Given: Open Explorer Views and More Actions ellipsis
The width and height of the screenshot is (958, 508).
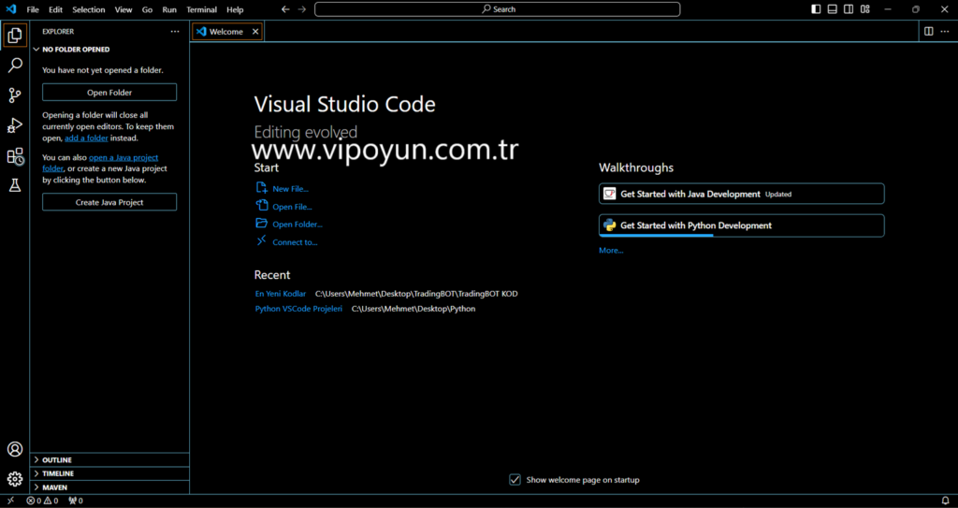Looking at the screenshot, I should pyautogui.click(x=175, y=31).
